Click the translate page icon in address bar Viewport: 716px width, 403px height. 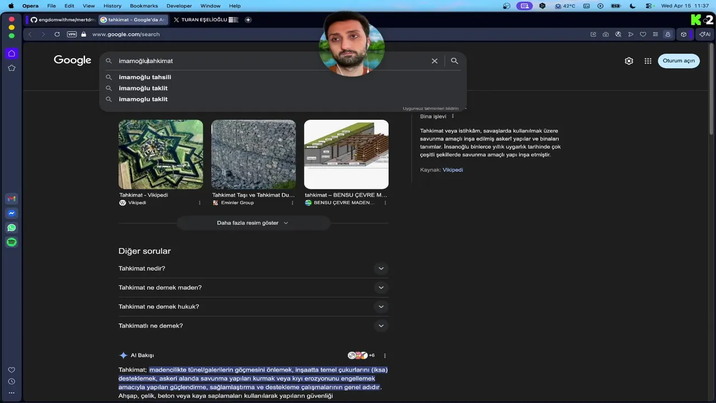tap(618, 34)
